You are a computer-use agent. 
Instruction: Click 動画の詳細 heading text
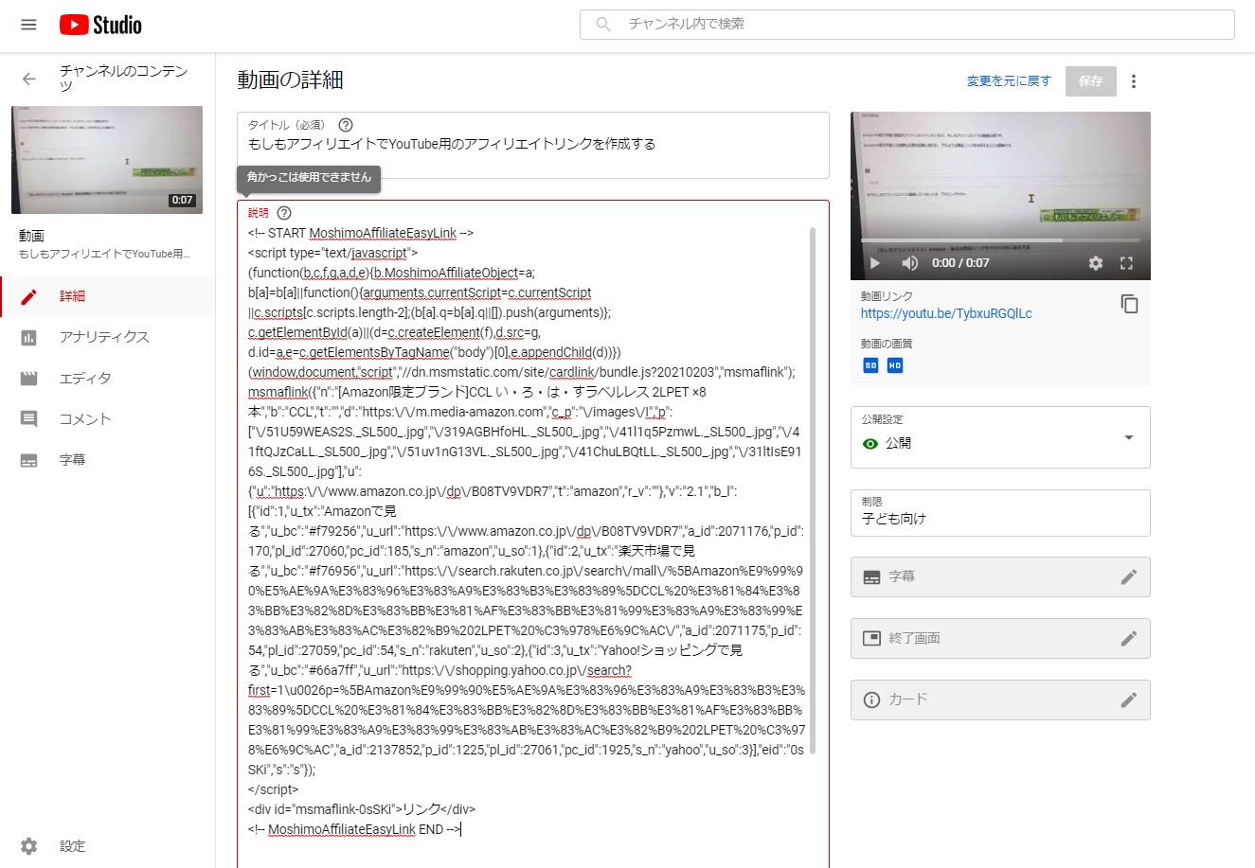[290, 80]
